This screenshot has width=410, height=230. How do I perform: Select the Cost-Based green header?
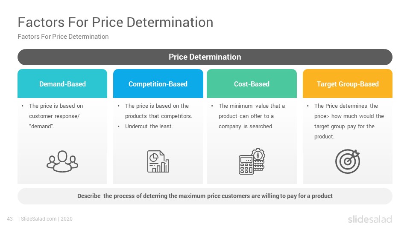(x=252, y=83)
